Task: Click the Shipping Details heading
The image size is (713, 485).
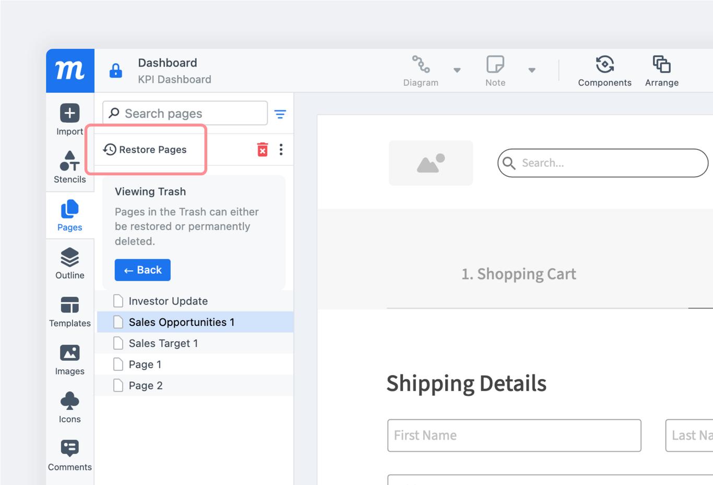Action: (x=467, y=383)
